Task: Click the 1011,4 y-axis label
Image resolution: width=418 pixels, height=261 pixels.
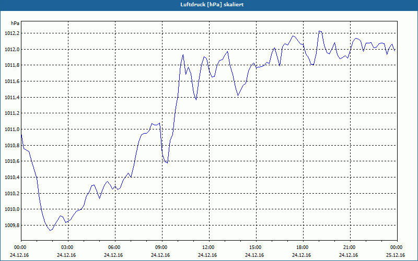Action: [x=12, y=97]
